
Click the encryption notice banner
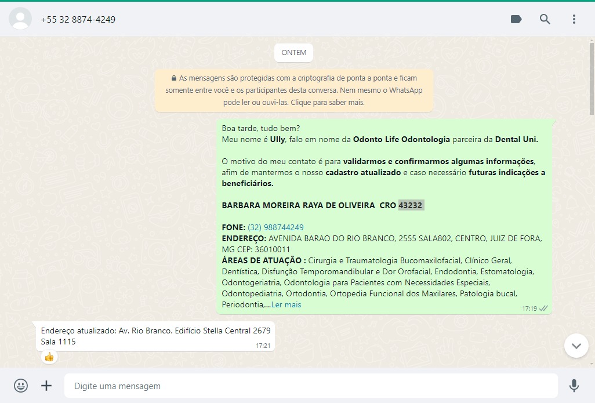pos(293,90)
